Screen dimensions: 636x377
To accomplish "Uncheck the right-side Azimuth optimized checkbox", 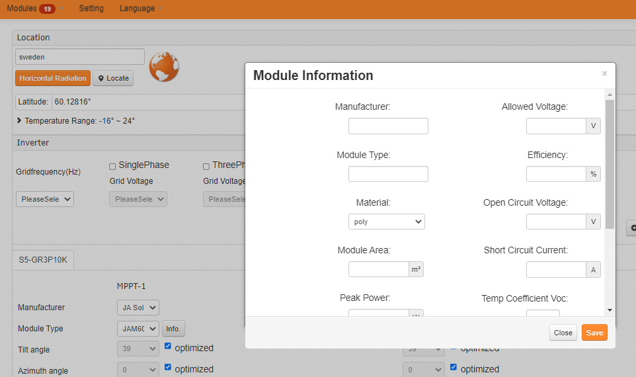I will [x=454, y=367].
